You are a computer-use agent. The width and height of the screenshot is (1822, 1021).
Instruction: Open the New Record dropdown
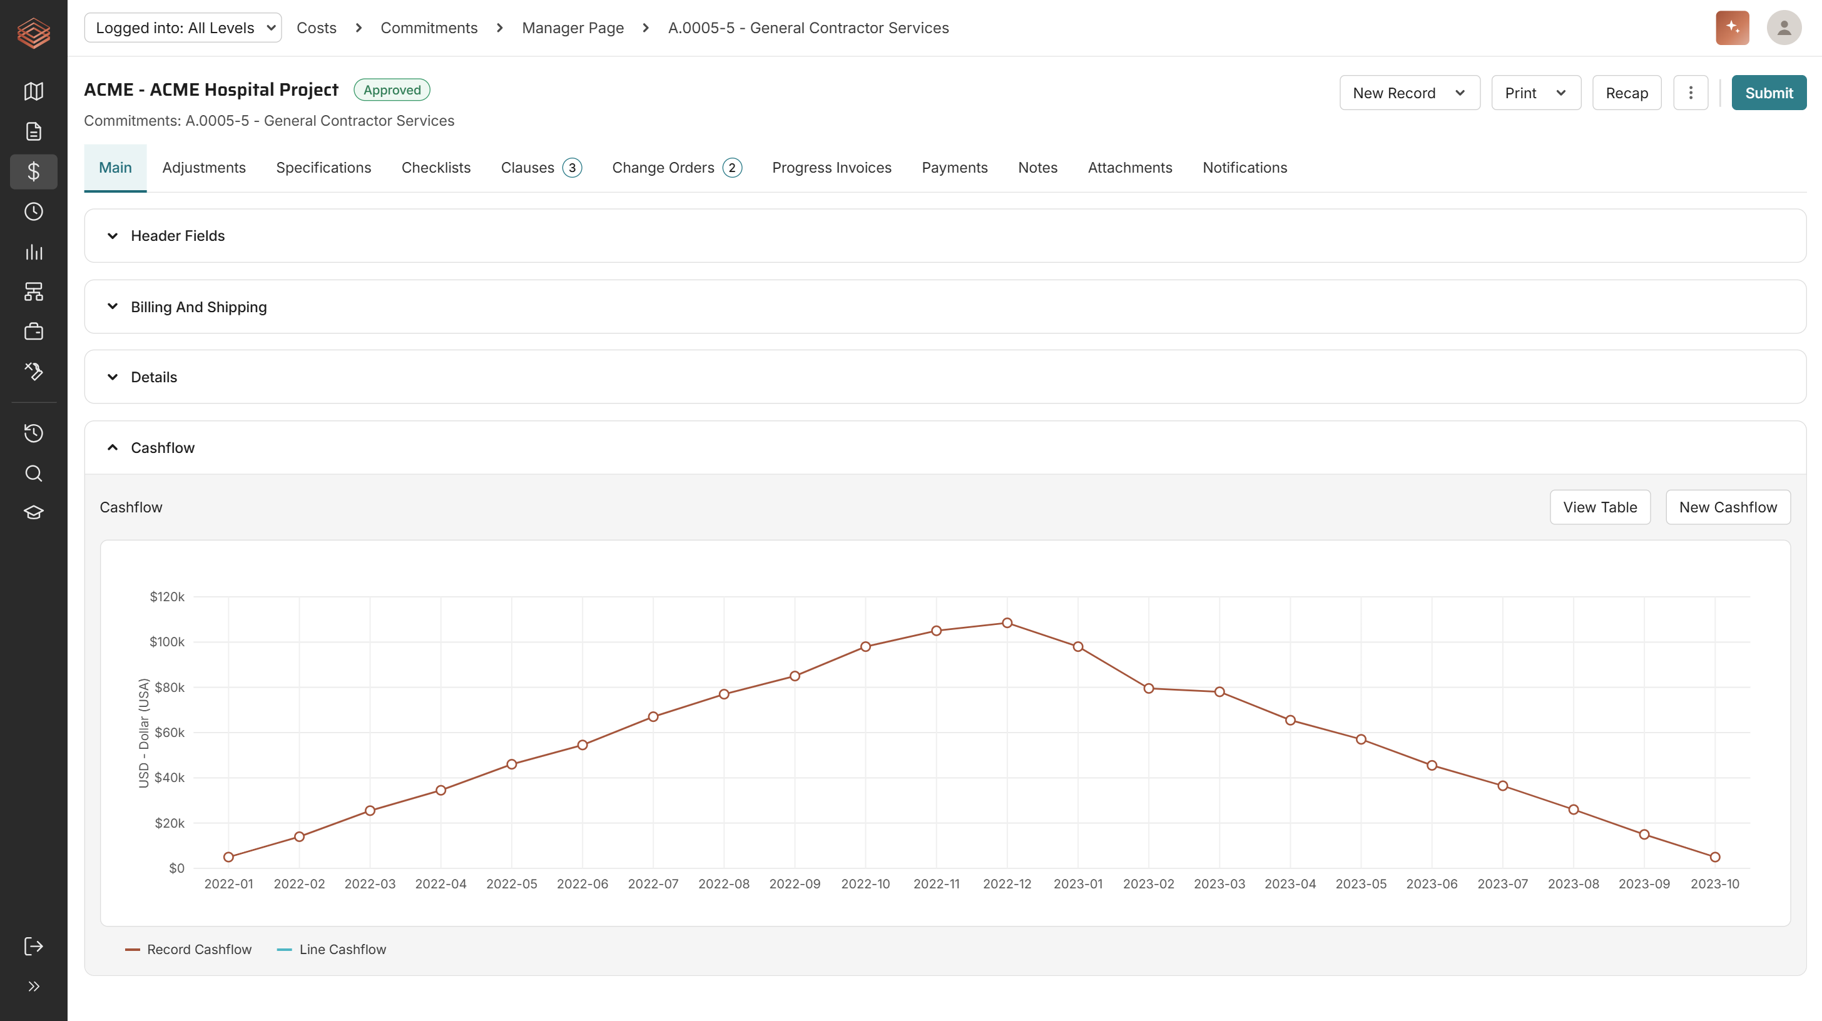[1409, 93]
